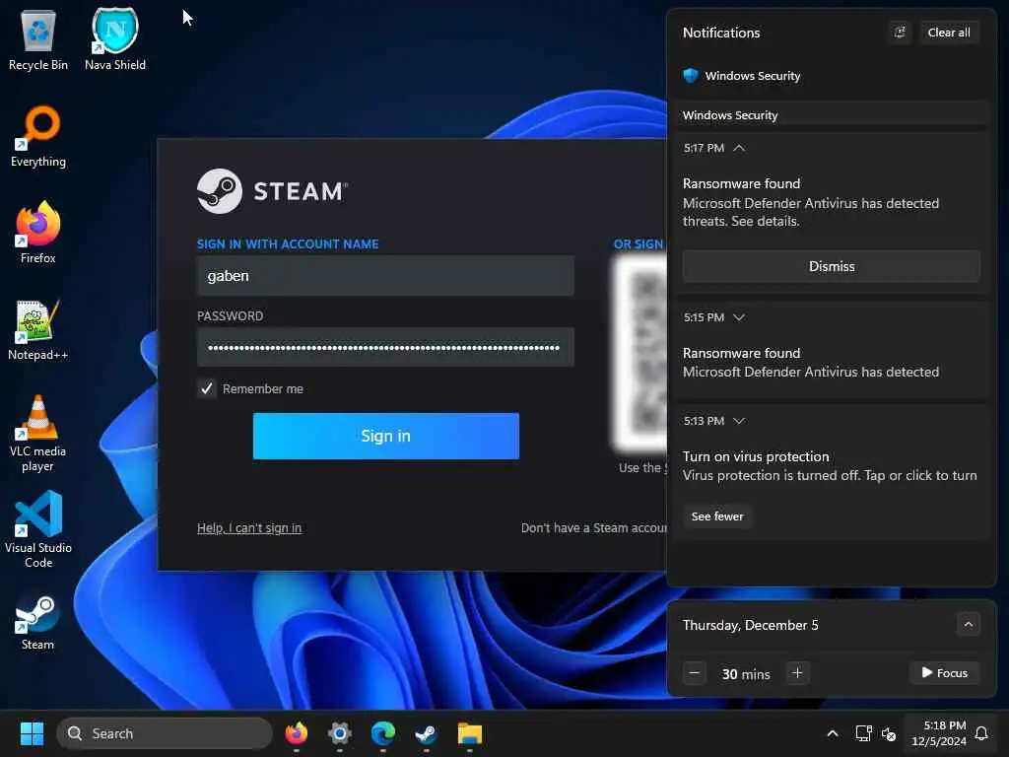This screenshot has width=1009, height=757.
Task: Dismiss the Ransomware found notification
Action: tap(832, 266)
